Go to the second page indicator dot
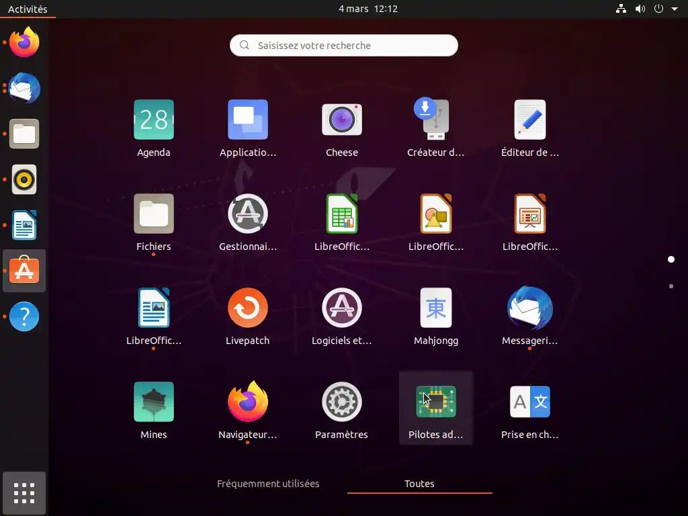The image size is (688, 516). pyautogui.click(x=671, y=286)
